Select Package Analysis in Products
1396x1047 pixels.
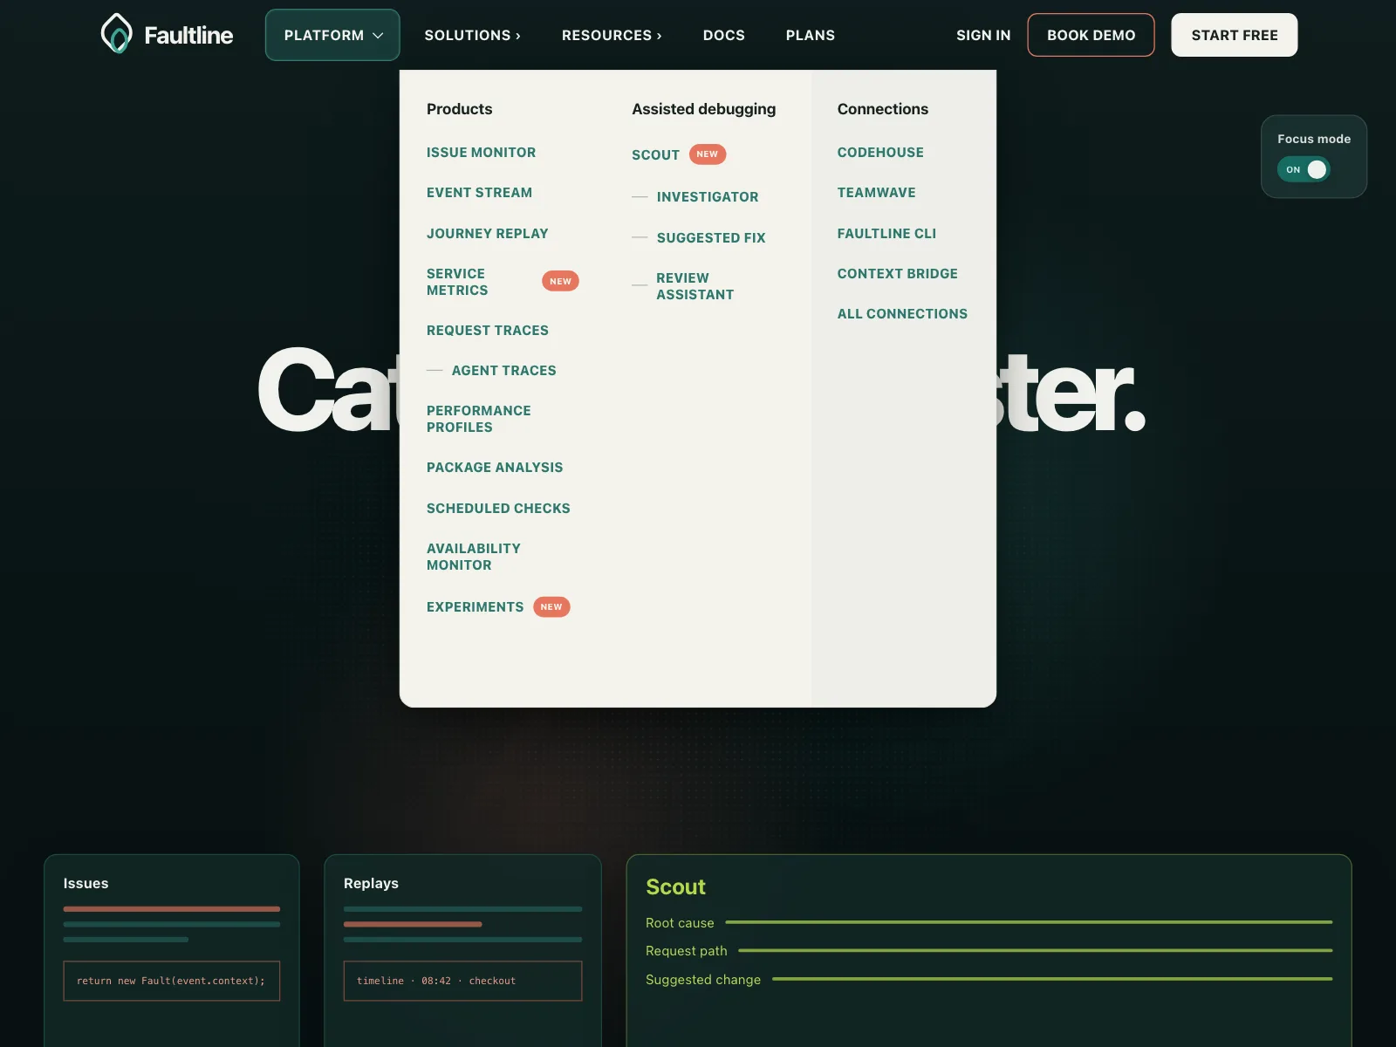495,468
